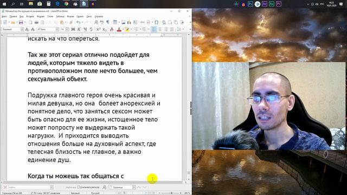Open the PT Sans font name dropdown
347x195 pixels.
(x=57, y=29)
